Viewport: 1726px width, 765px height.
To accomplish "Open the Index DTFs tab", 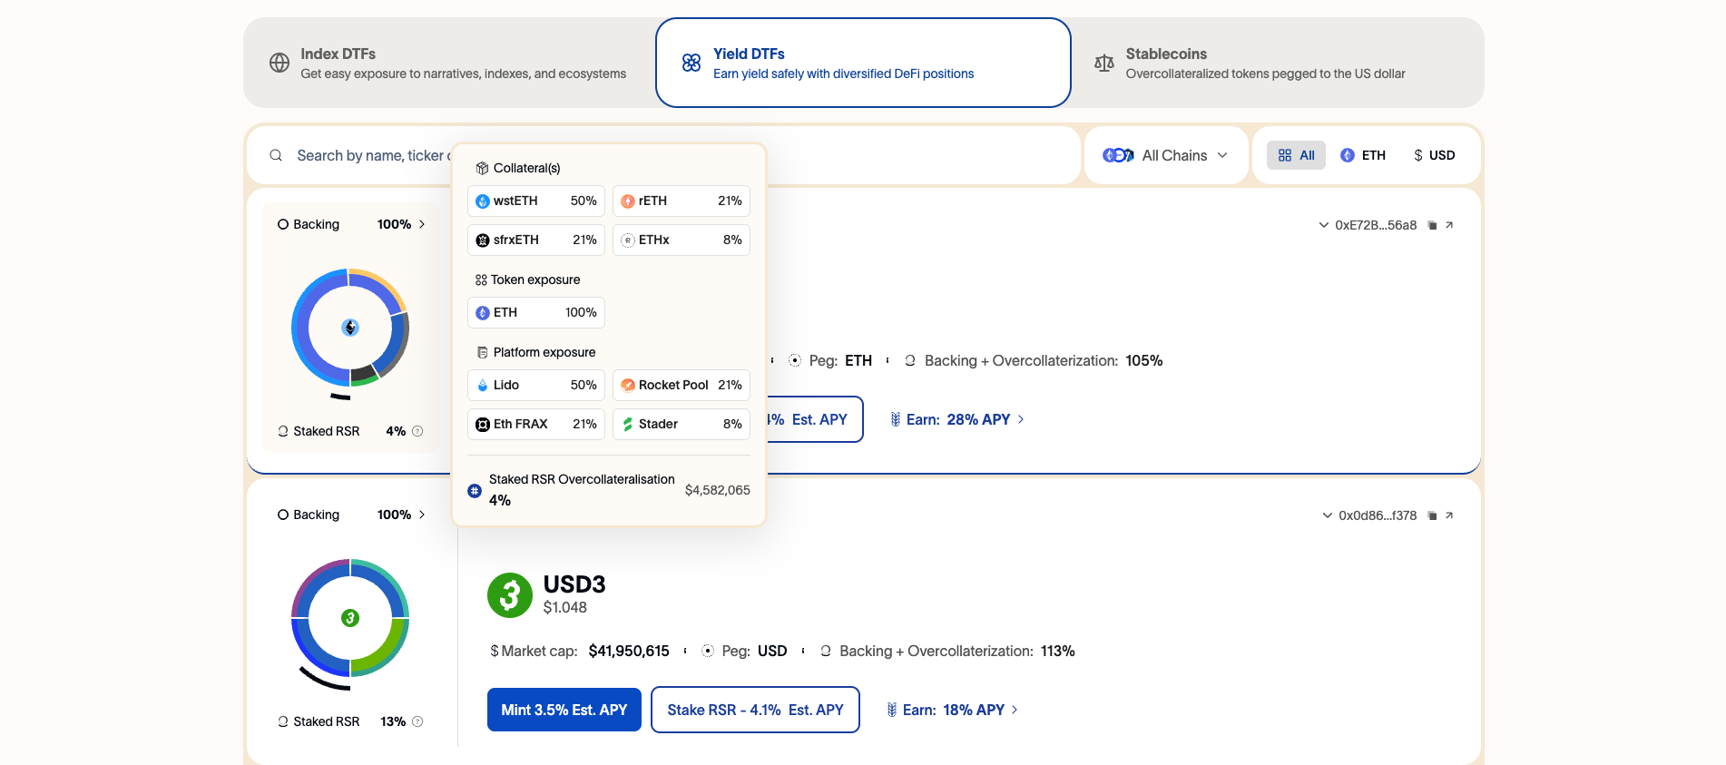I will coord(449,63).
